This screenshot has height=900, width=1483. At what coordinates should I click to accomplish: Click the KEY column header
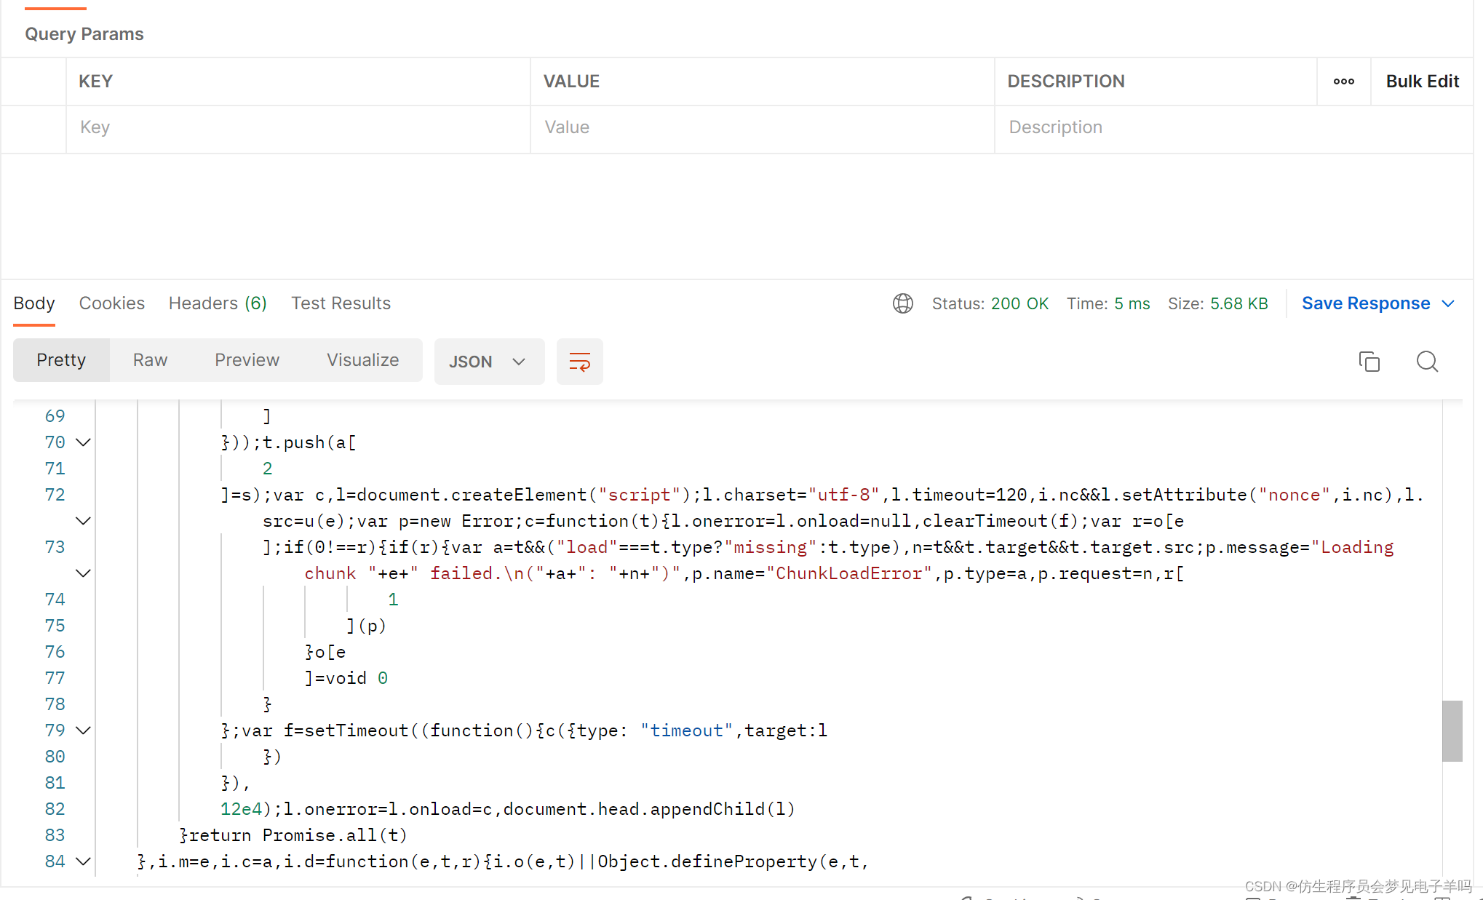pos(95,81)
